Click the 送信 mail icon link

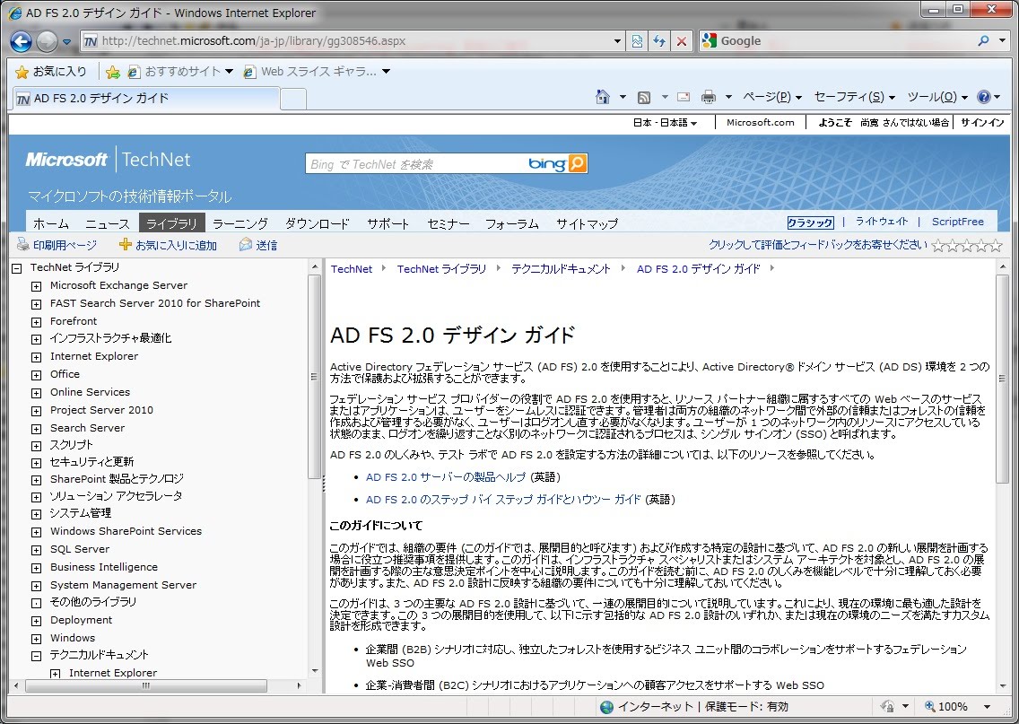pos(258,245)
